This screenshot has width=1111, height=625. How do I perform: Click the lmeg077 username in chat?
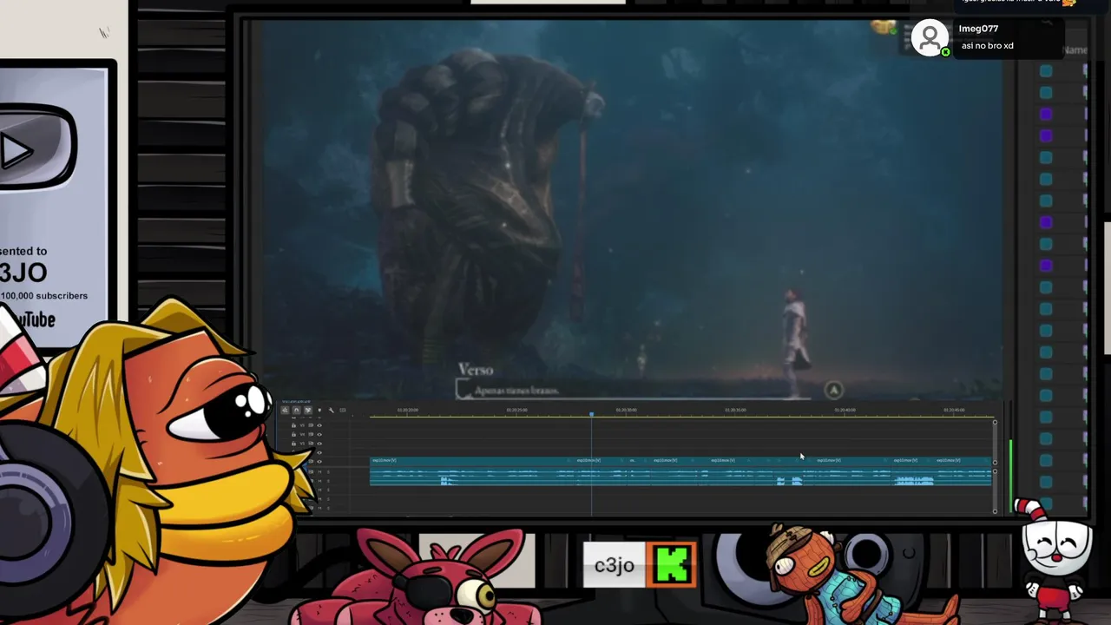(978, 29)
